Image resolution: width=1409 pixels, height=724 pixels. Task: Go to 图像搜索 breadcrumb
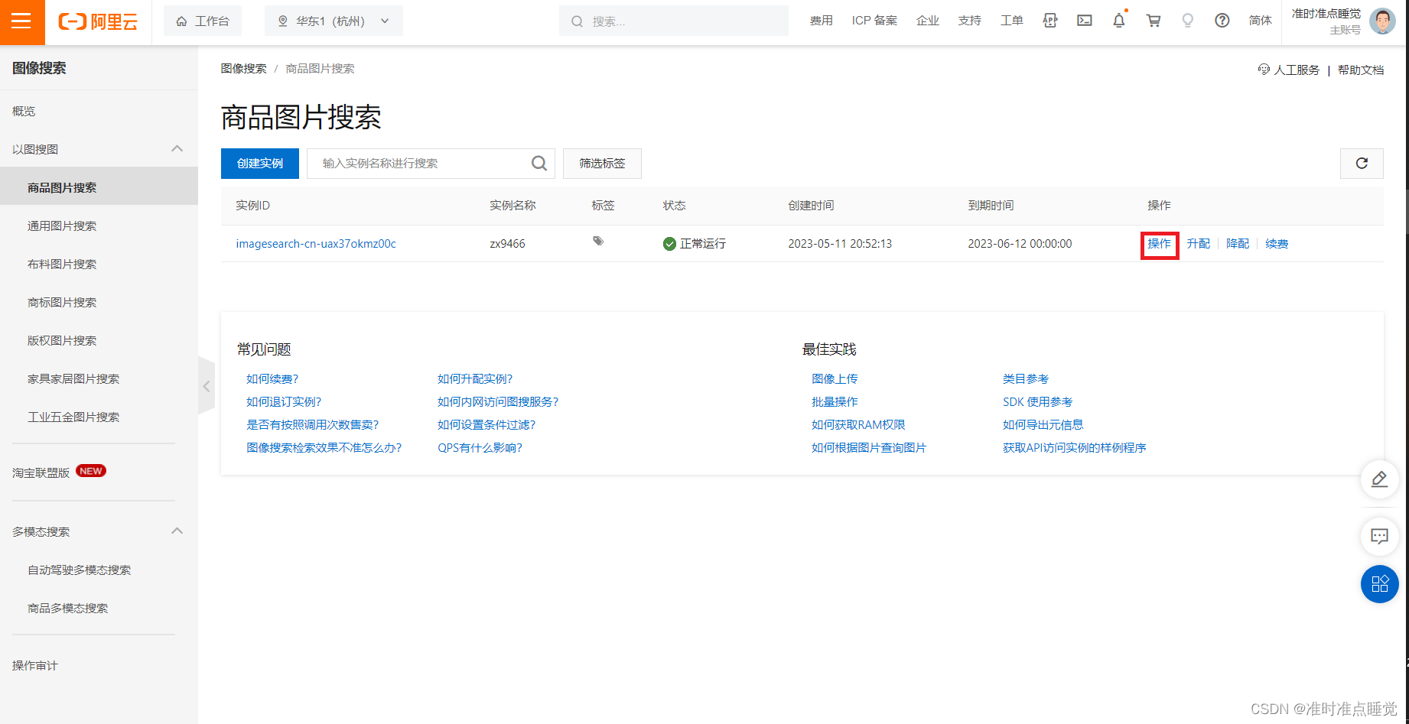point(244,68)
